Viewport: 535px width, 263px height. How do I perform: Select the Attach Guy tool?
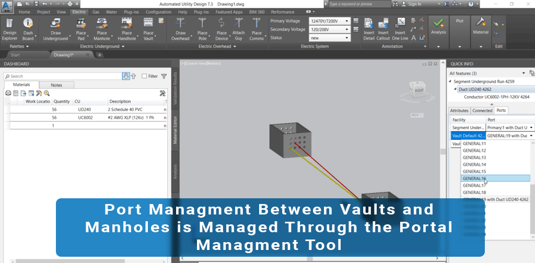[238, 29]
